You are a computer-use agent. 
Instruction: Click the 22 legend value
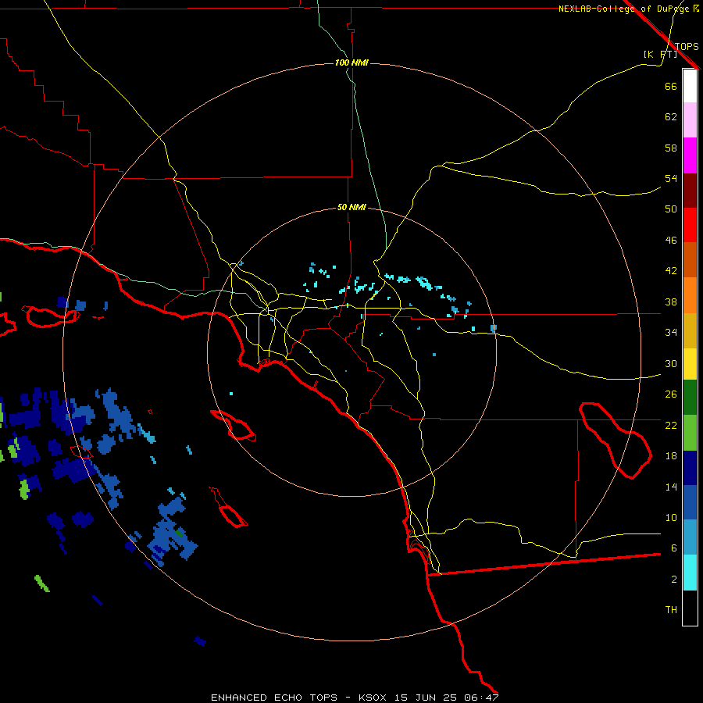pos(671,425)
